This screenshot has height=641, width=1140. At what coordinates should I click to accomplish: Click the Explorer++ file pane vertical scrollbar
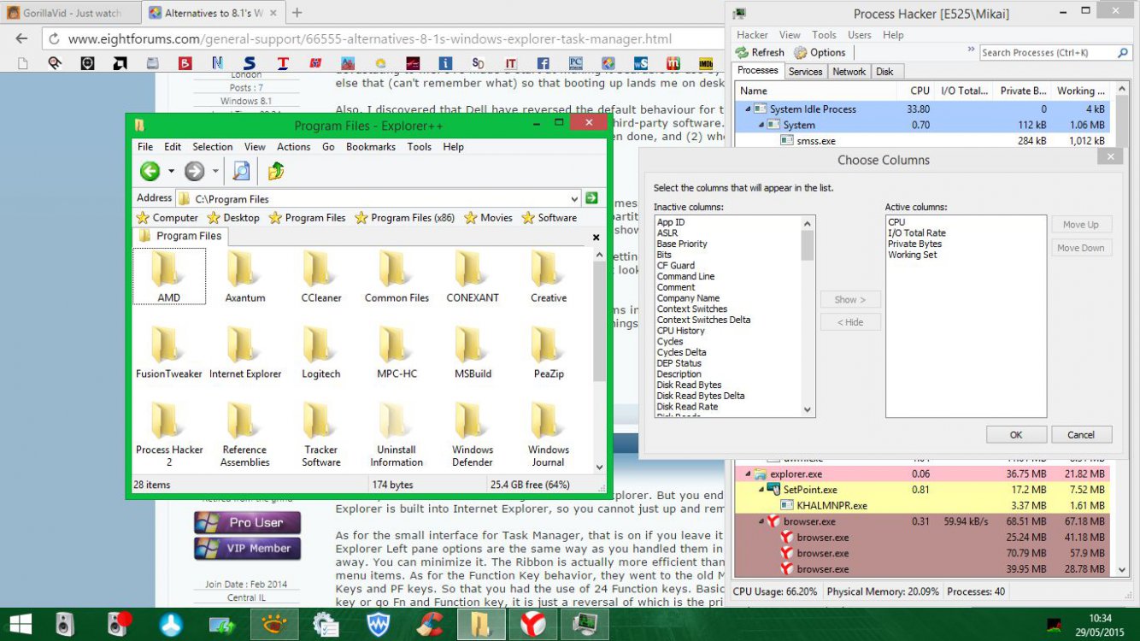click(599, 320)
